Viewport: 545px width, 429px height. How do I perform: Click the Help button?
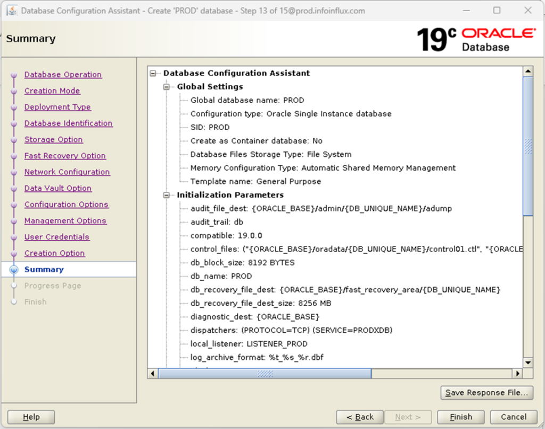pos(30,417)
